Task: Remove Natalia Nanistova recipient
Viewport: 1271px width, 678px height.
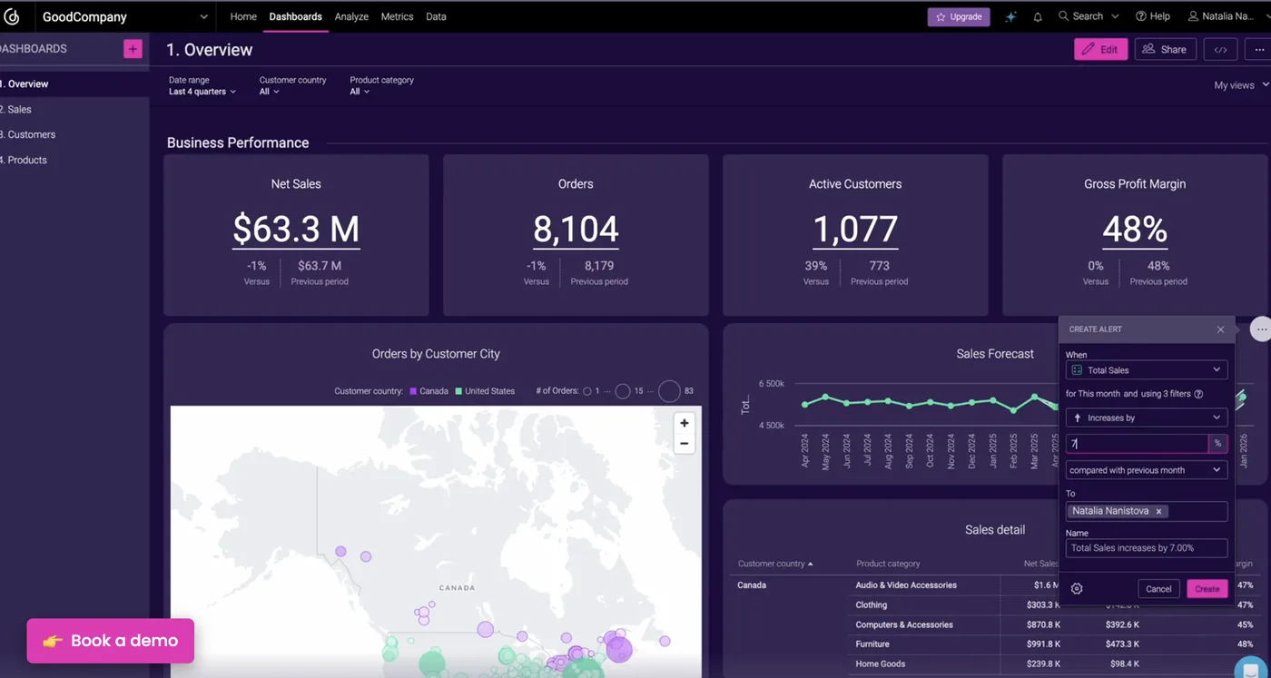Action: [x=1158, y=512]
